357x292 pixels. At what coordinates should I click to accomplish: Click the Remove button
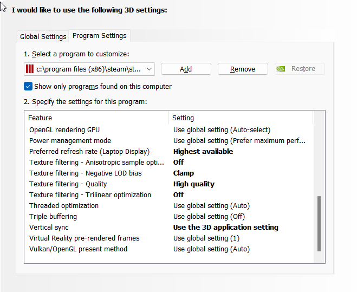click(243, 69)
